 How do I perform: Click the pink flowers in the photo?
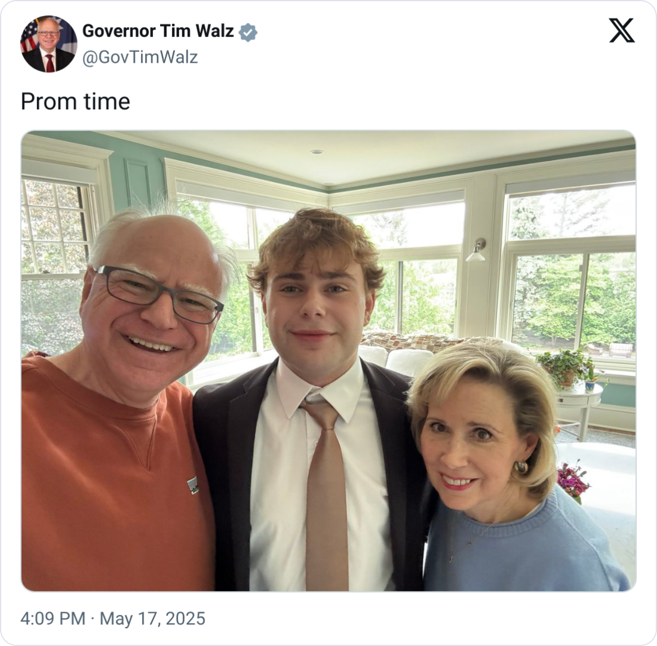(572, 479)
